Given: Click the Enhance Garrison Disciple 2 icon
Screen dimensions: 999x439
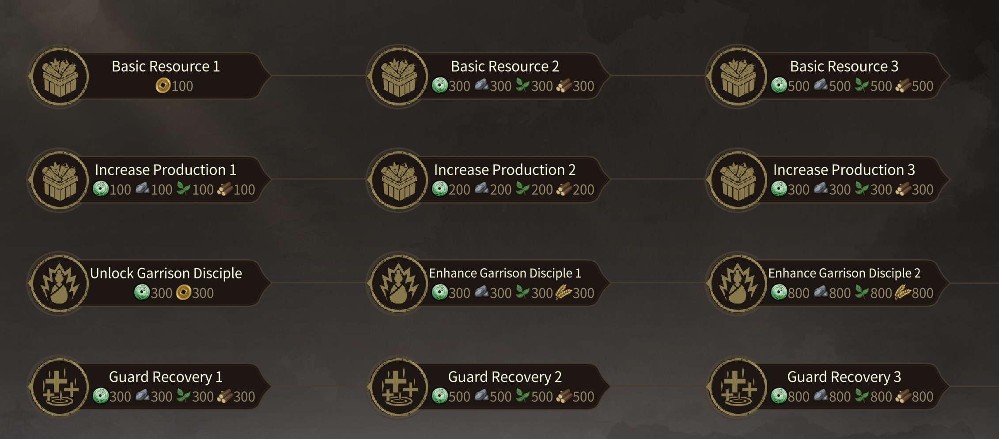Looking at the screenshot, I should click(738, 284).
